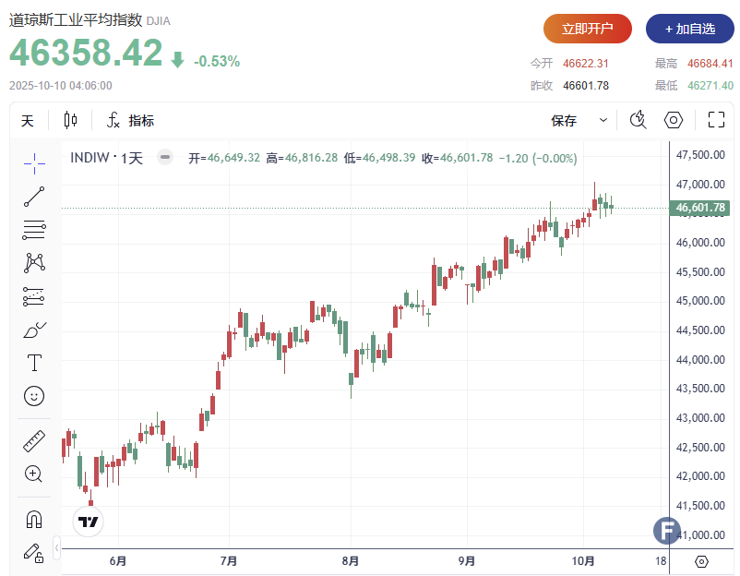Select the crosshair cursor tool
740x576 pixels.
[34, 163]
